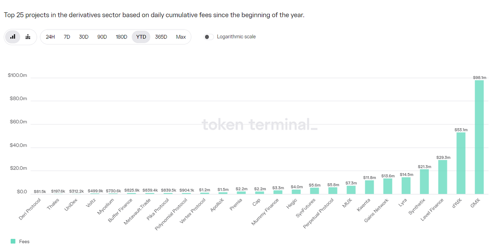Enable the Logarithmic scale toggle
The height and width of the screenshot is (250, 495).
click(208, 36)
